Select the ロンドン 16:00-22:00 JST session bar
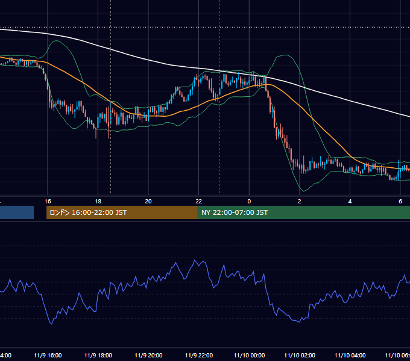Image resolution: width=410 pixels, height=361 pixels. coord(122,212)
